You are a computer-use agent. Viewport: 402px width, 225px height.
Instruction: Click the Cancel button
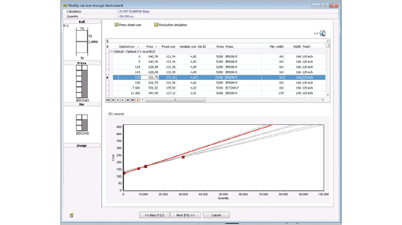pos(216,215)
